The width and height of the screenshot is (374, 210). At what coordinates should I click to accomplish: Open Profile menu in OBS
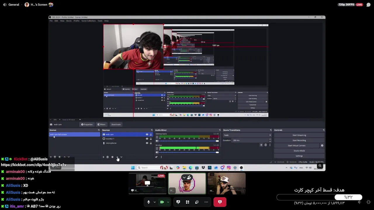[x=77, y=21]
